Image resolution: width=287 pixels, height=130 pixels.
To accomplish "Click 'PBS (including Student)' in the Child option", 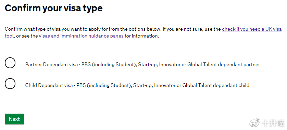I will 104,85.
